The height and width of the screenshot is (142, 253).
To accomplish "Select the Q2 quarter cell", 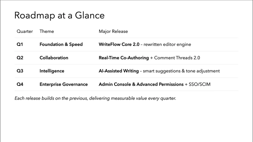I will pos(20,58).
